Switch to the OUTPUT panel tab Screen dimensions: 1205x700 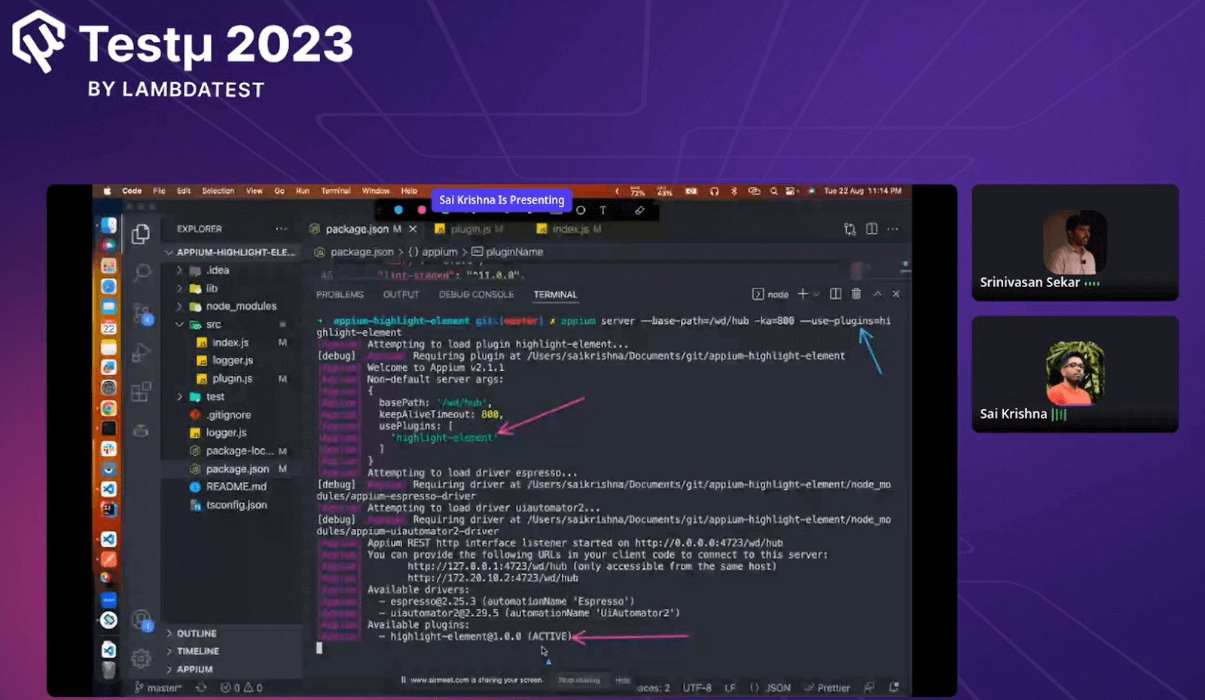(401, 295)
